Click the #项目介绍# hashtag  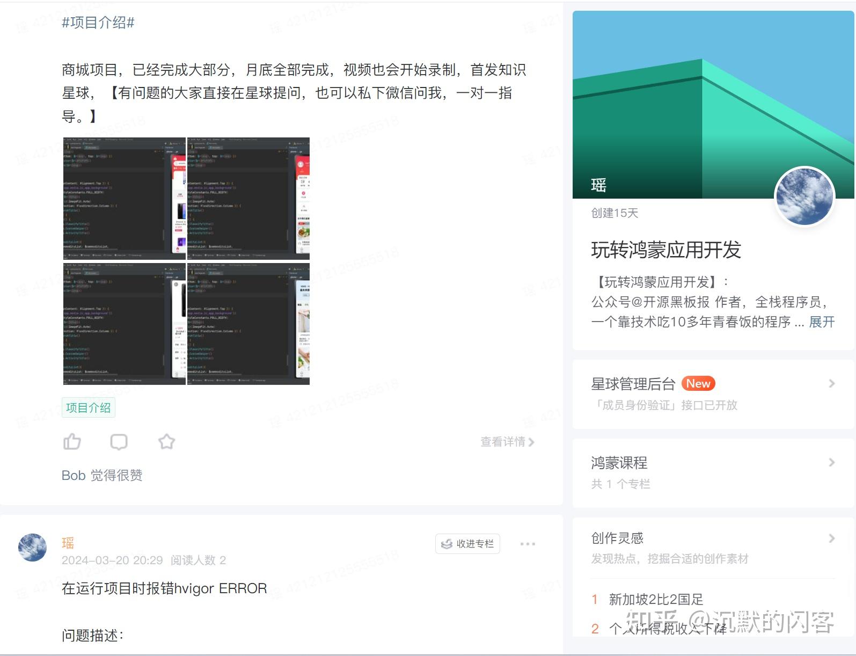(98, 23)
